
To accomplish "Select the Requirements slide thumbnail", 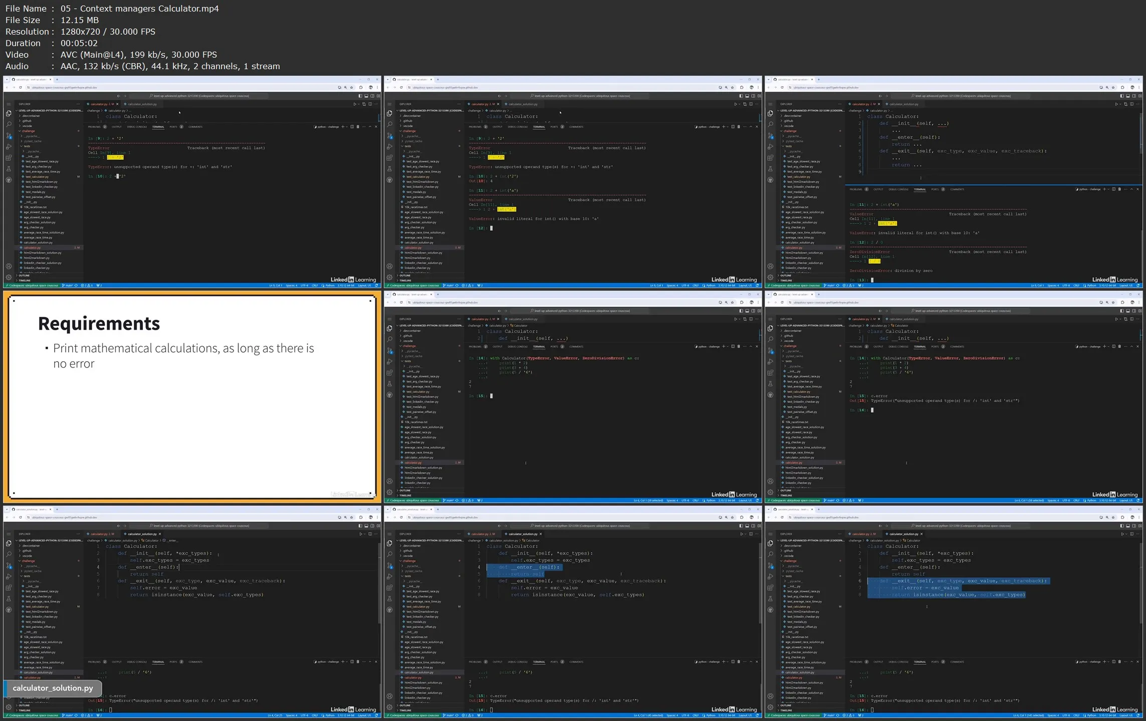I will coord(192,397).
